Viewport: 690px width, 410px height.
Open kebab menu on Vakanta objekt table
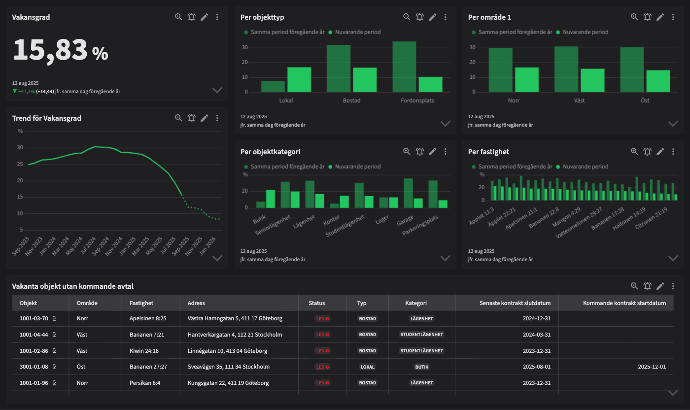[673, 286]
